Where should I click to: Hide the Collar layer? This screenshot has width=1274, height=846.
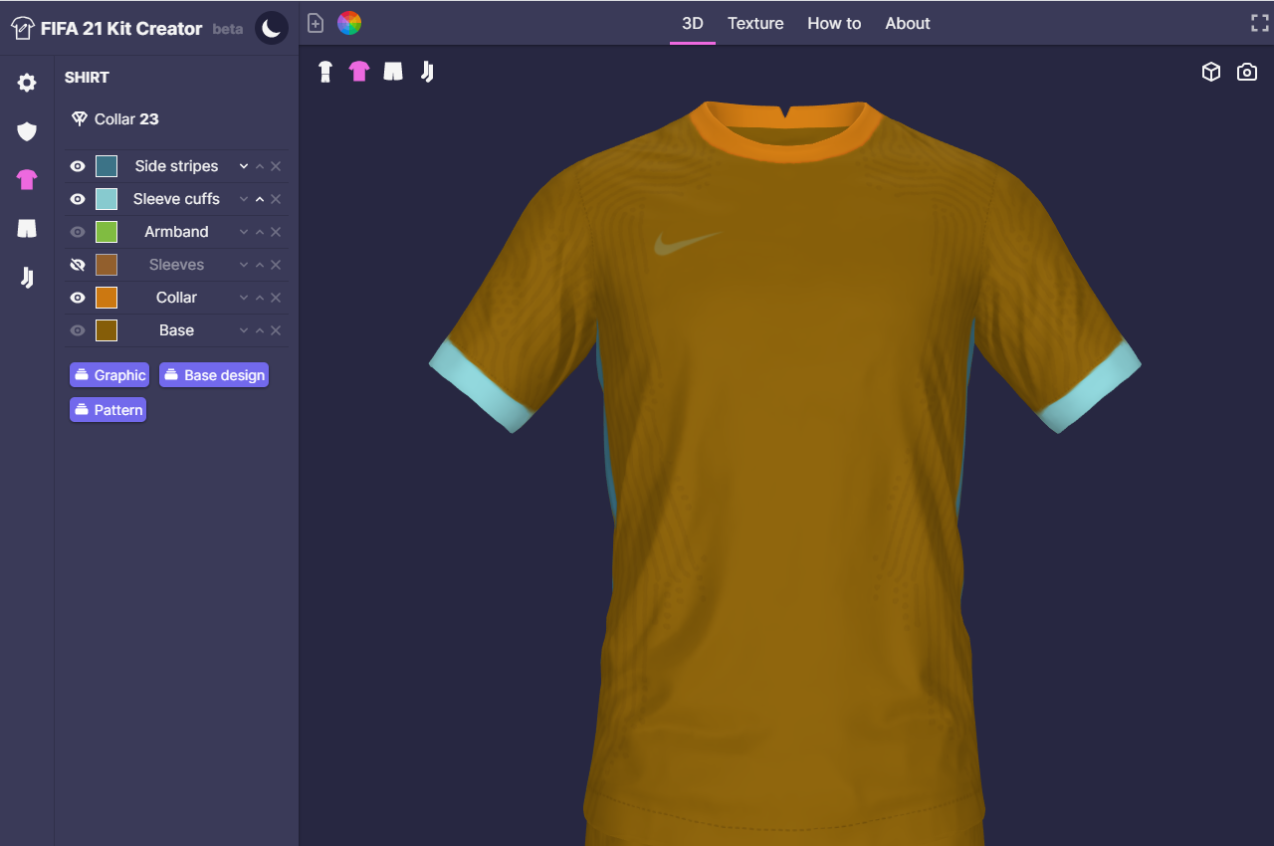(x=78, y=298)
